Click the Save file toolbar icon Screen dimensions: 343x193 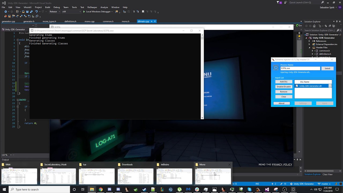point(27,12)
